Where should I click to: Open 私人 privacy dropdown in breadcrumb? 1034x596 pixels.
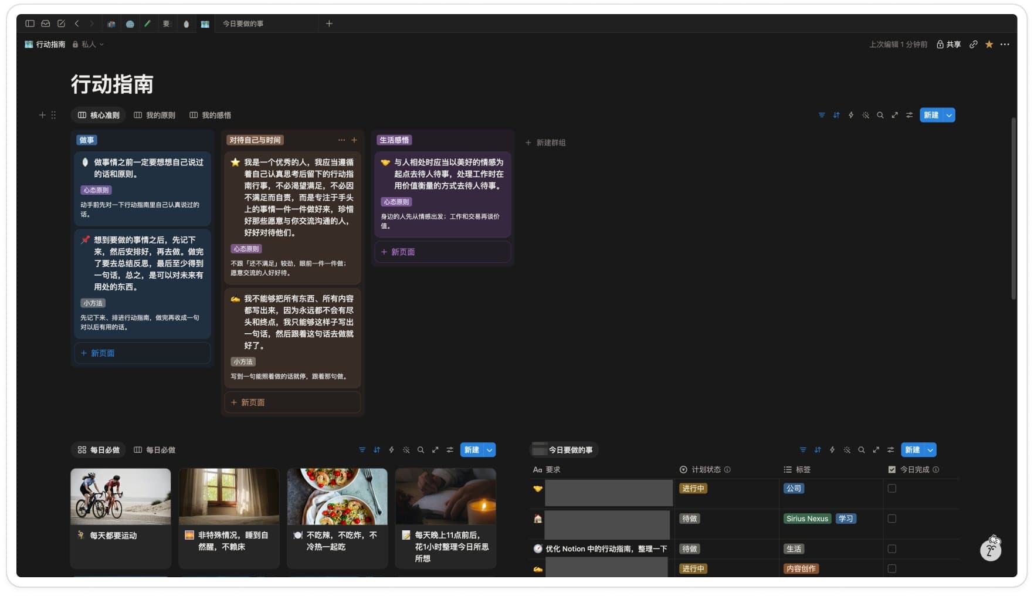[x=88, y=45]
